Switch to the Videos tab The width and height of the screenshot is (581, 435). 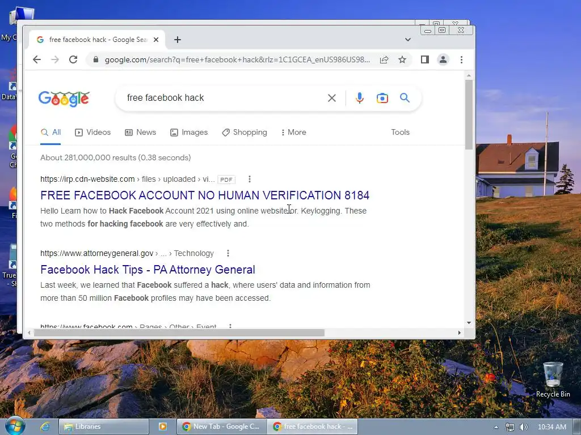pyautogui.click(x=92, y=133)
